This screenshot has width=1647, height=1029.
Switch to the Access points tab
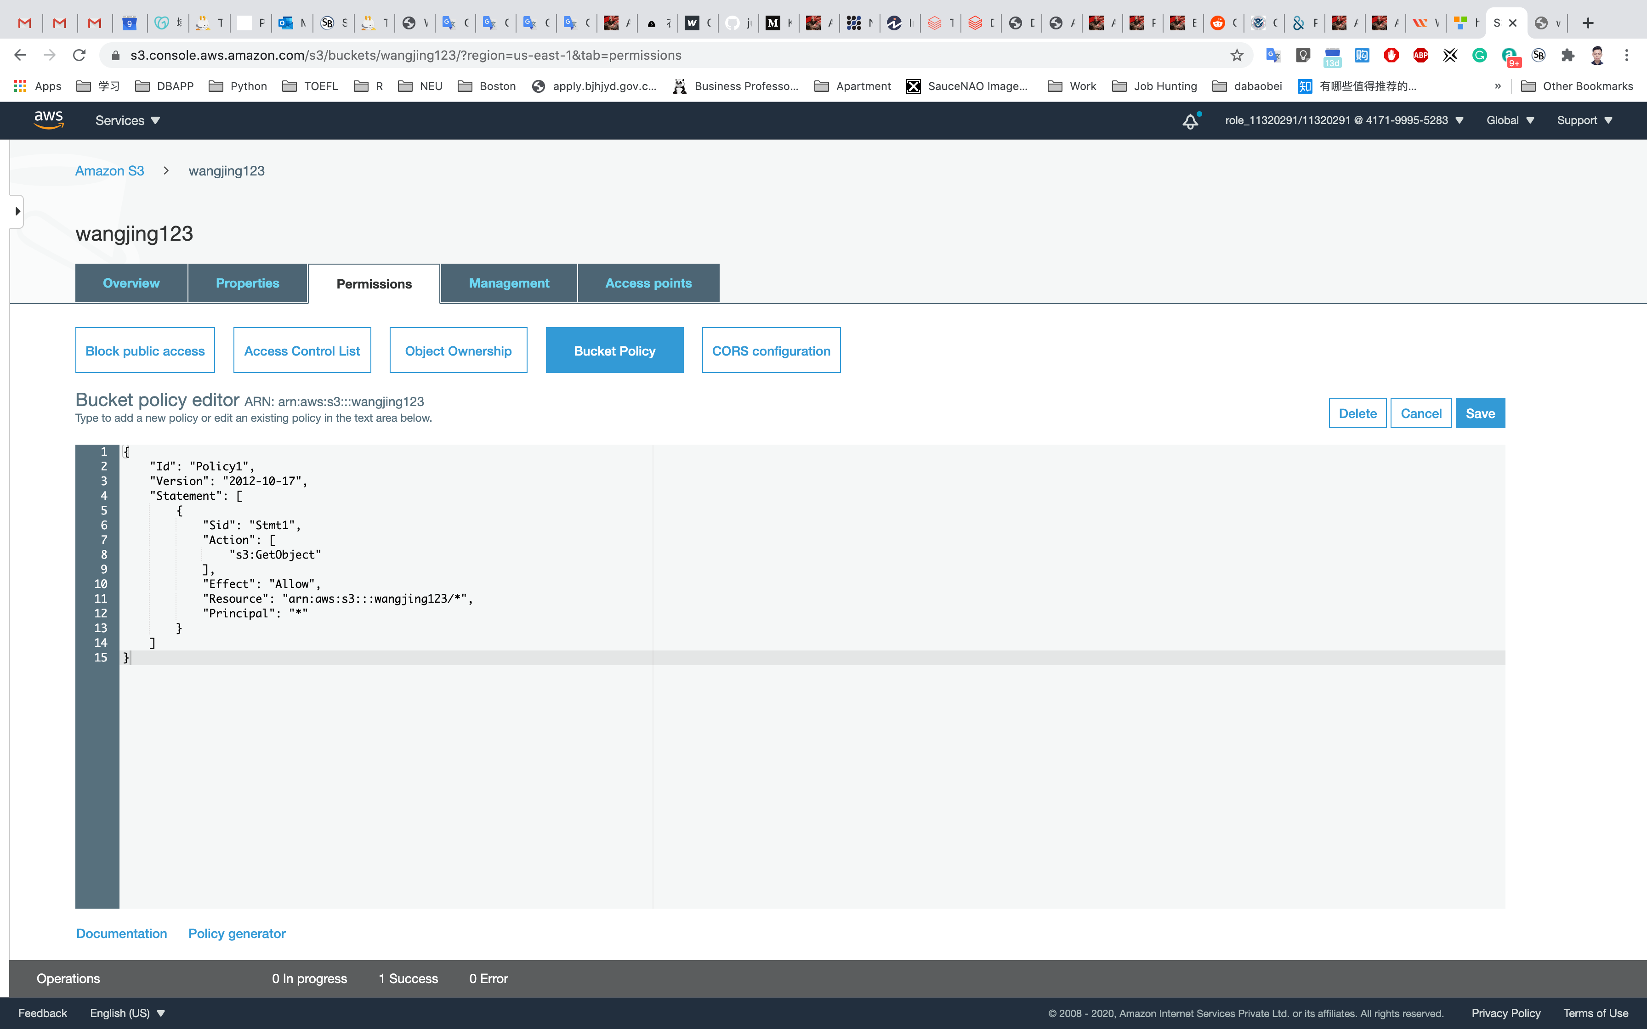click(x=648, y=283)
